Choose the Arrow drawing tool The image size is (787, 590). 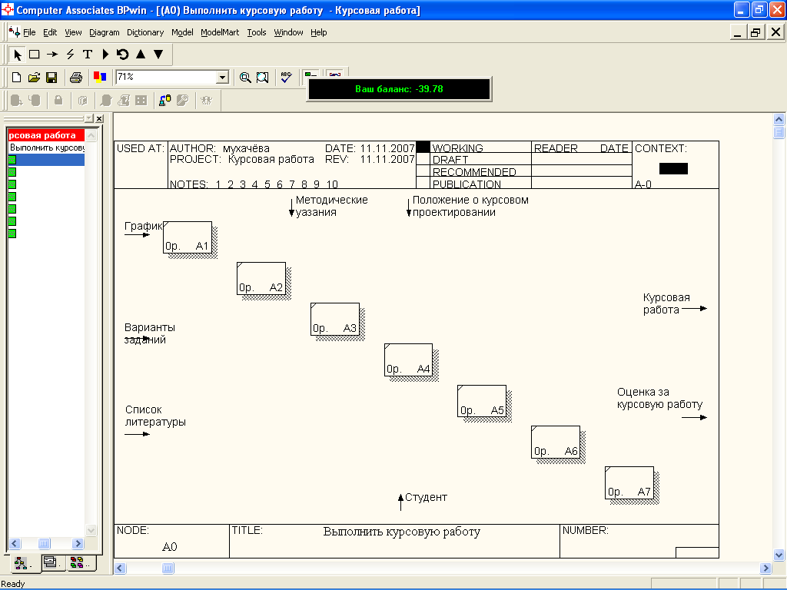pos(52,55)
